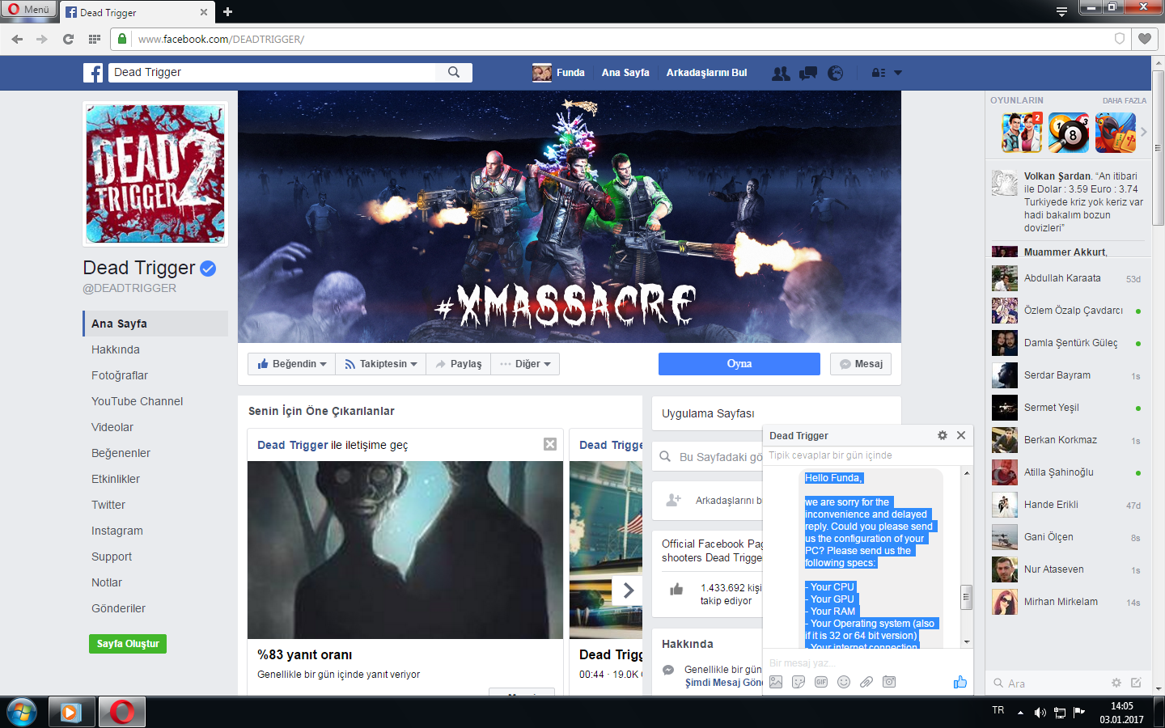Click the Paylaş share button

(x=459, y=364)
